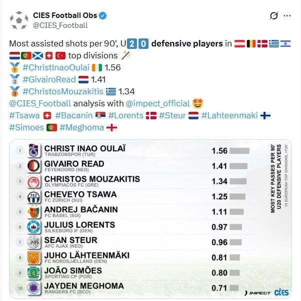Open the @CIES_Football handle under the name

coord(60,25)
